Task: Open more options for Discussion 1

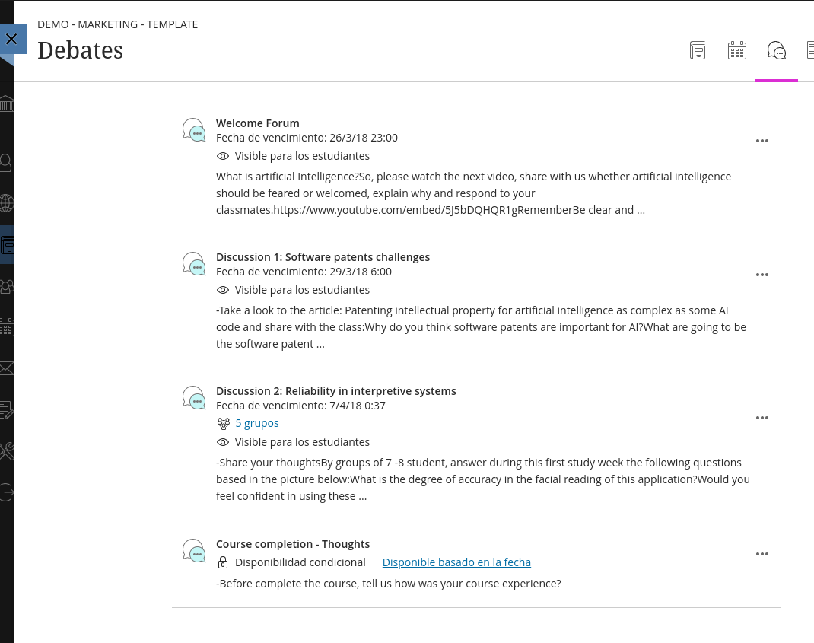Action: pos(762,275)
